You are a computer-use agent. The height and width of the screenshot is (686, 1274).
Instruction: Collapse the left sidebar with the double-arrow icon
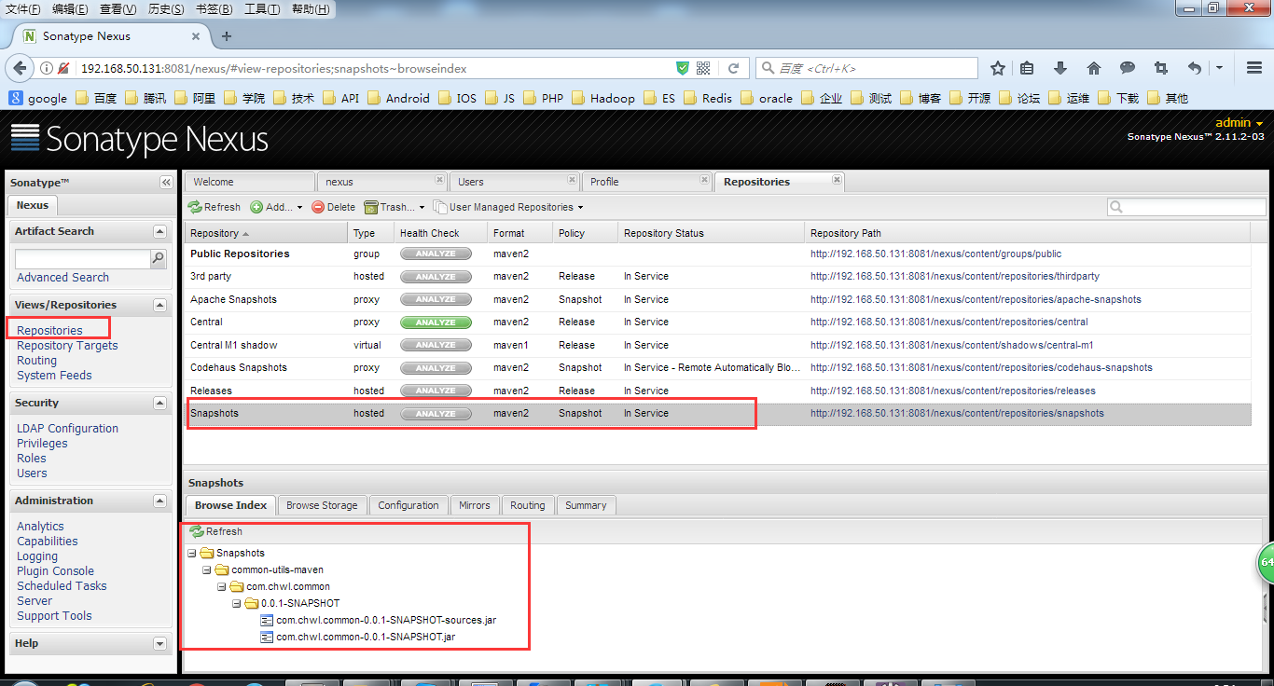click(x=166, y=183)
